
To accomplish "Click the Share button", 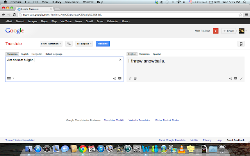I will point(229,31).
